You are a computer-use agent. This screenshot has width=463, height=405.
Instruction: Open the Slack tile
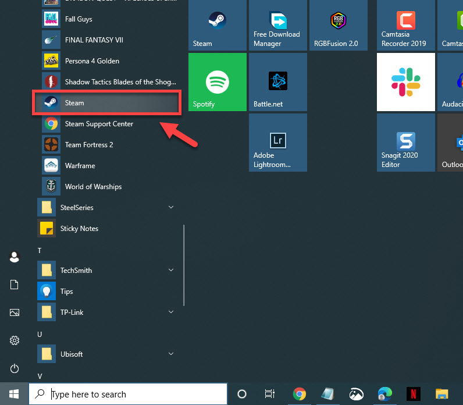pos(406,82)
